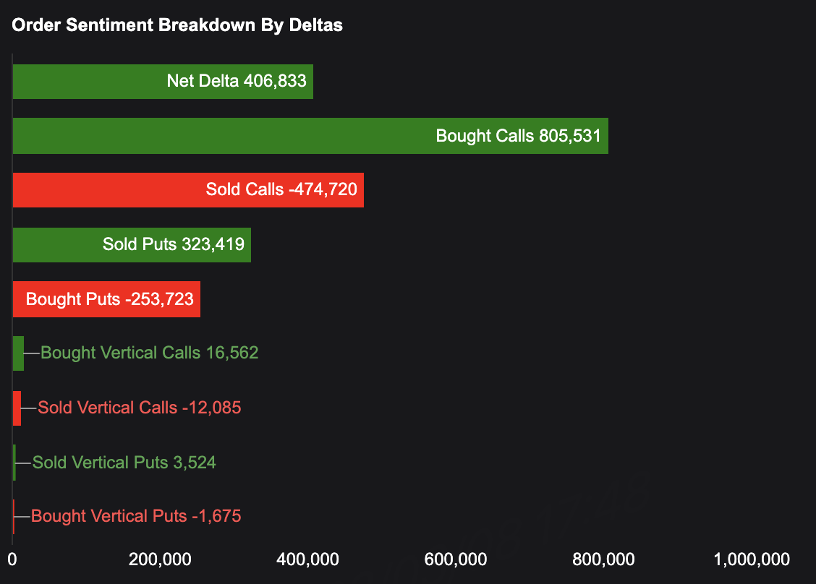Click the thin red Bought Vertical Puts bar
The height and width of the screenshot is (584, 816).
[x=14, y=517]
